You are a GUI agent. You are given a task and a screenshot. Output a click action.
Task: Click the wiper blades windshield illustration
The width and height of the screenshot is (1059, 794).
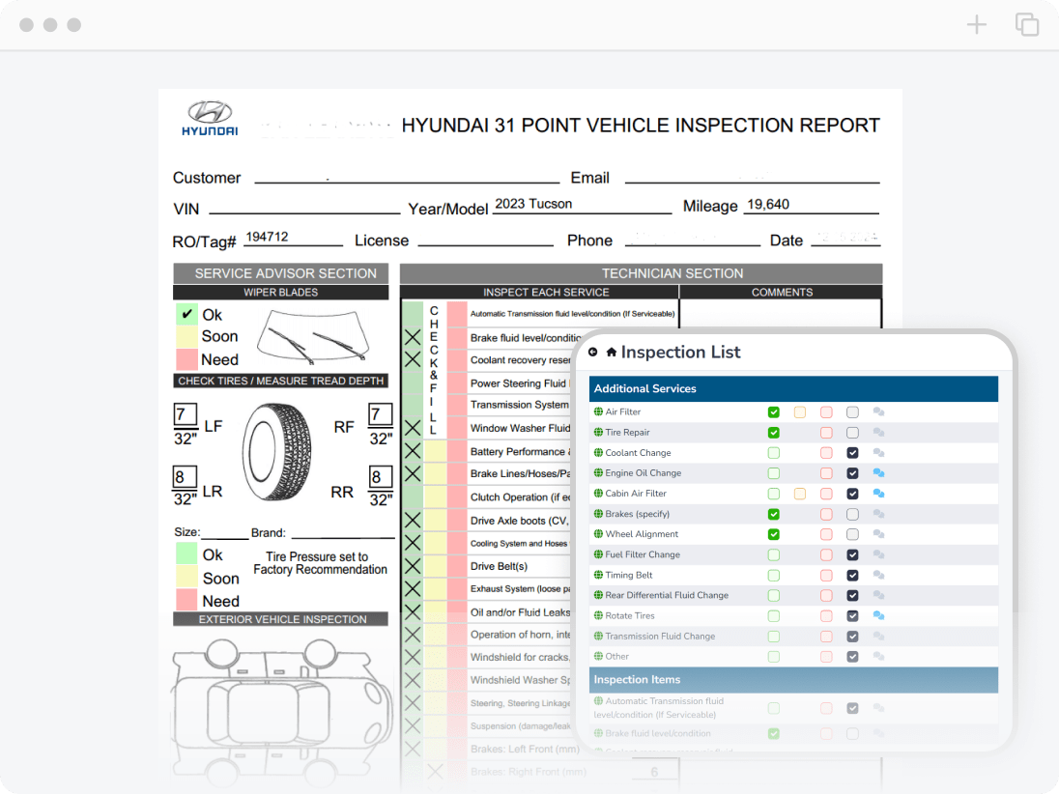pyautogui.click(x=315, y=335)
